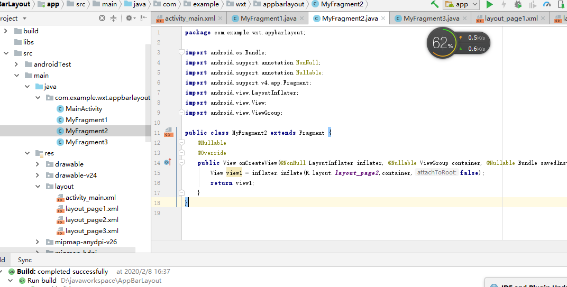Select MyFragment3 in the project tree
Screen dimensions: 567x287
(82, 142)
